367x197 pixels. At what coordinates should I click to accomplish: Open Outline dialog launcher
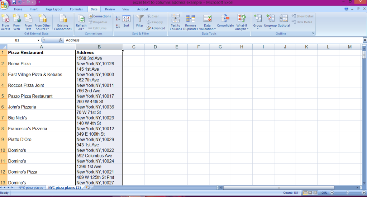click(313, 33)
